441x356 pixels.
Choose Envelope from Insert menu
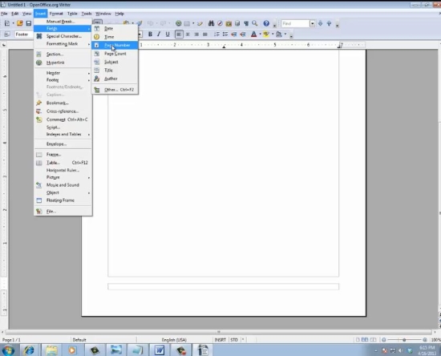[x=63, y=144]
